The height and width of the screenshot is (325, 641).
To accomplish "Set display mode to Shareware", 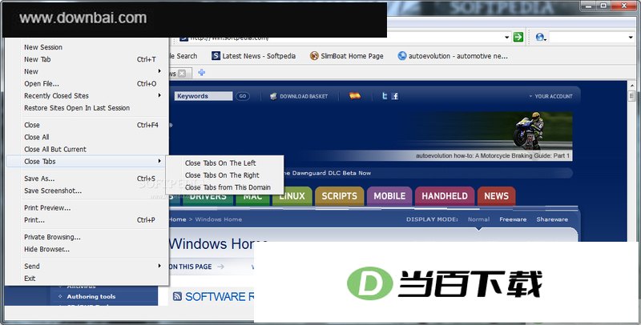I will pos(552,219).
